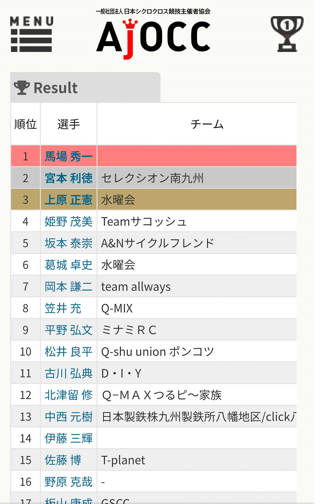Open rider 宮本 利徳 profile

click(x=68, y=178)
